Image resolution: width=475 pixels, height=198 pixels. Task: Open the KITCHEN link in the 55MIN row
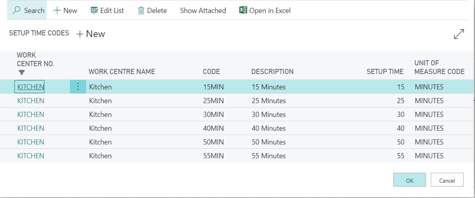[31, 156]
